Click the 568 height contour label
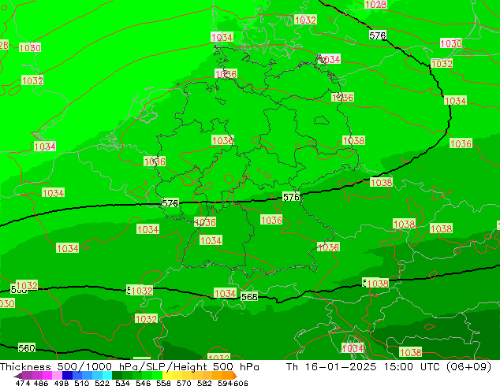 coord(249,297)
